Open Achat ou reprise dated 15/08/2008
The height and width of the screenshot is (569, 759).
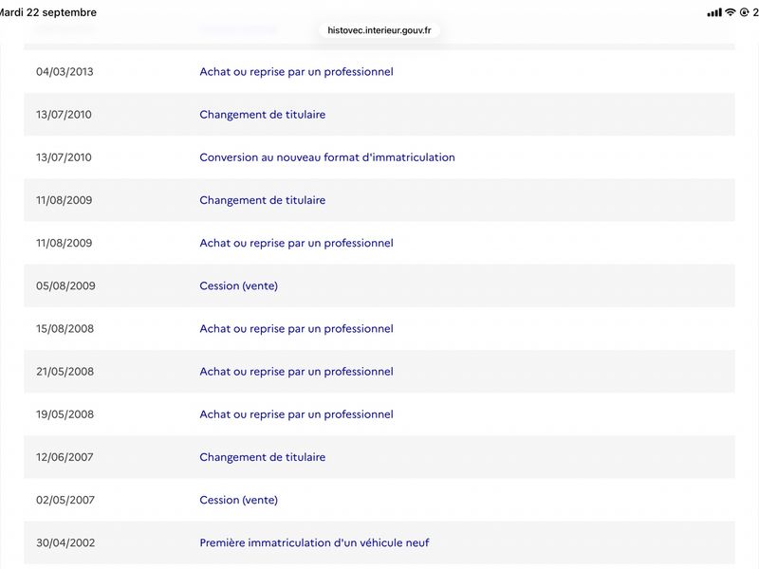tap(296, 328)
